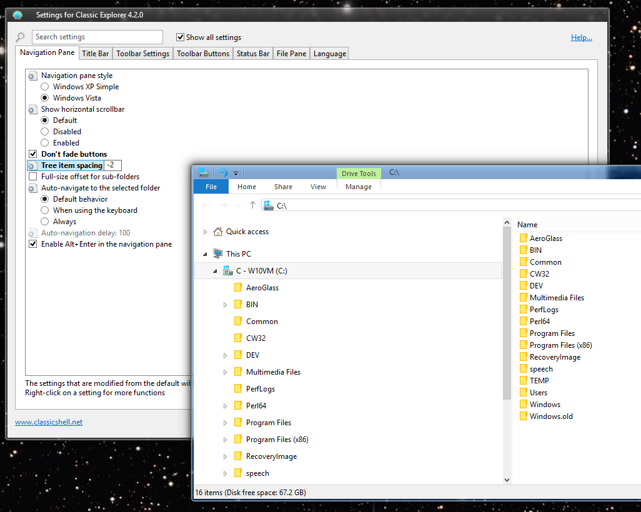Click the drive icon in Explorer title bar

(x=203, y=172)
